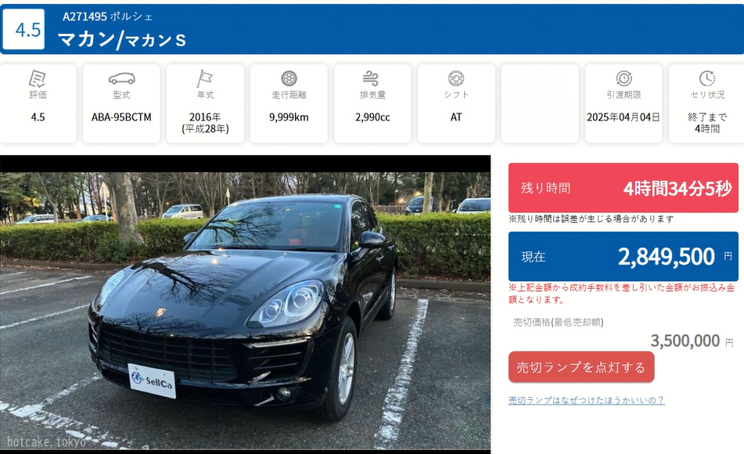Click the 評価 rating document icon
744x454 pixels.
pos(38,79)
